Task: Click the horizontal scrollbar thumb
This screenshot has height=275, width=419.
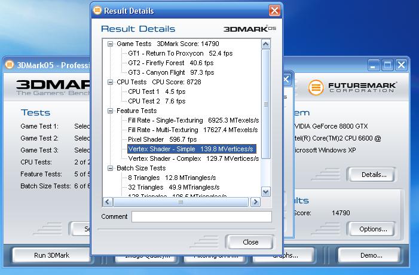Action: click(181, 202)
